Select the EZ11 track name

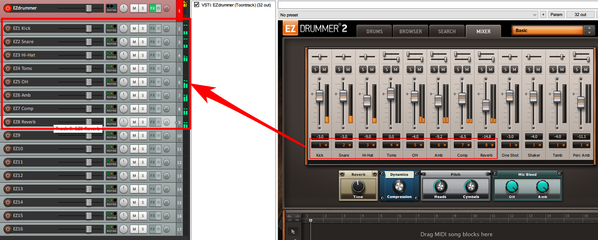[x=18, y=162]
